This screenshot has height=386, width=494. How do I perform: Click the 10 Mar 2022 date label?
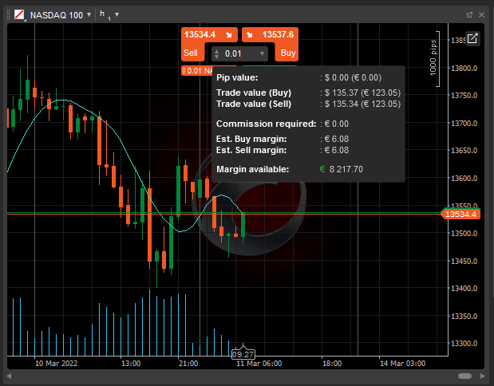pos(56,364)
